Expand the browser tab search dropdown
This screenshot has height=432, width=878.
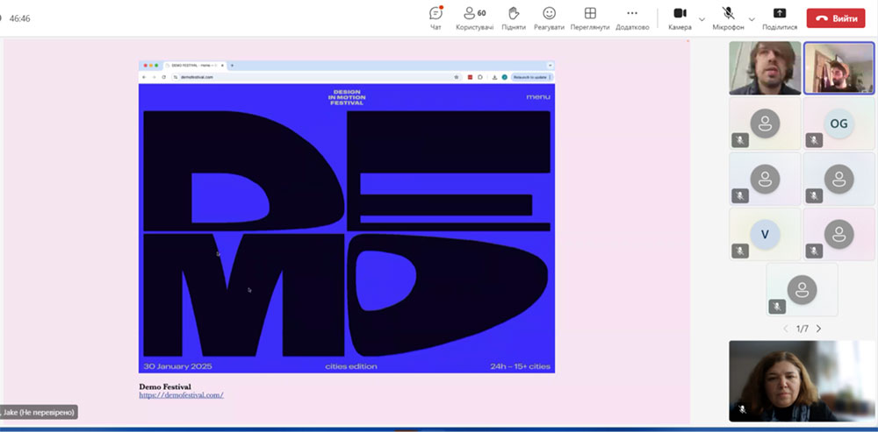pyautogui.click(x=550, y=66)
